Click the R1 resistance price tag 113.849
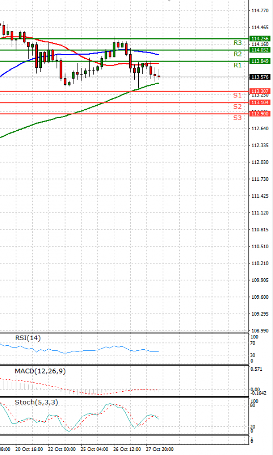Screen dimensions: 273x455 point(260,61)
